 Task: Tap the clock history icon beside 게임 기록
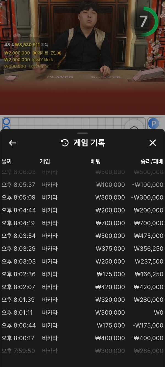(65, 143)
